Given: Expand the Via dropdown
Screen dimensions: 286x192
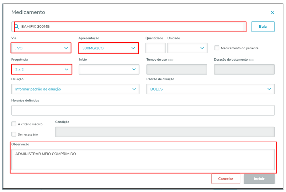Looking at the screenshot, I should [41, 48].
